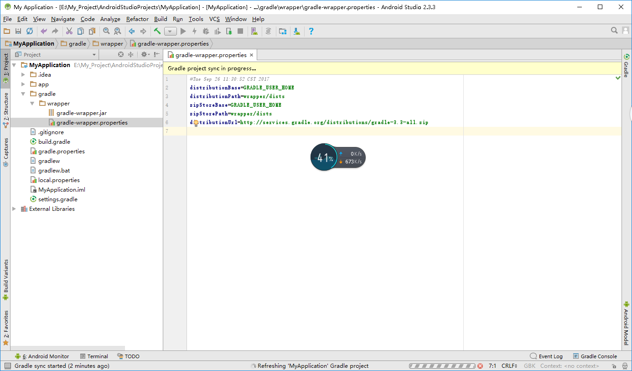Screen dimensions: 632x371
Task: Open the Build menu
Action: 161,19
